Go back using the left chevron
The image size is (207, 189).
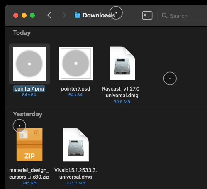pyautogui.click(x=49, y=15)
